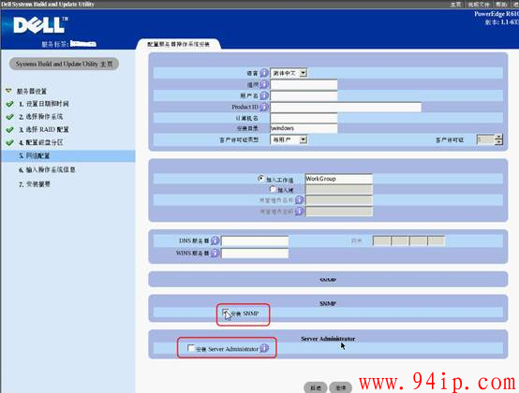Open the help menu item in top bar
This screenshot has height=393, width=519.
click(x=501, y=5)
